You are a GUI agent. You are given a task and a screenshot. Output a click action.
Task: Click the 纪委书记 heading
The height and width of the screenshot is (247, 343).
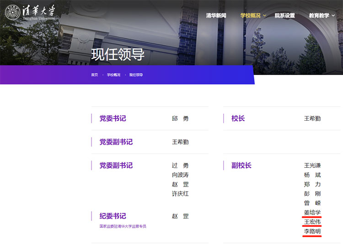point(113,216)
